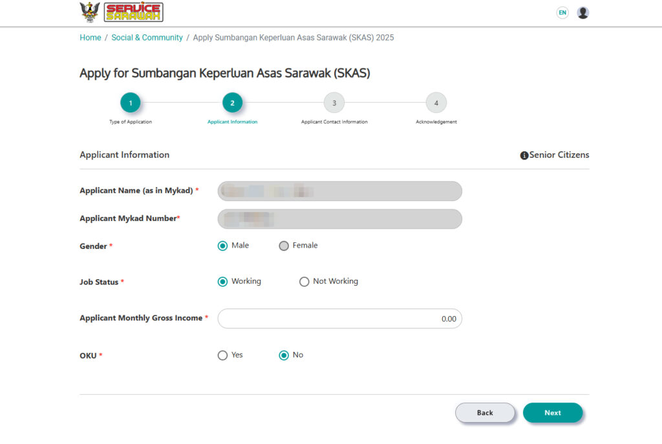662x444 pixels.
Task: Choose Male gender radio button
Action: 222,246
